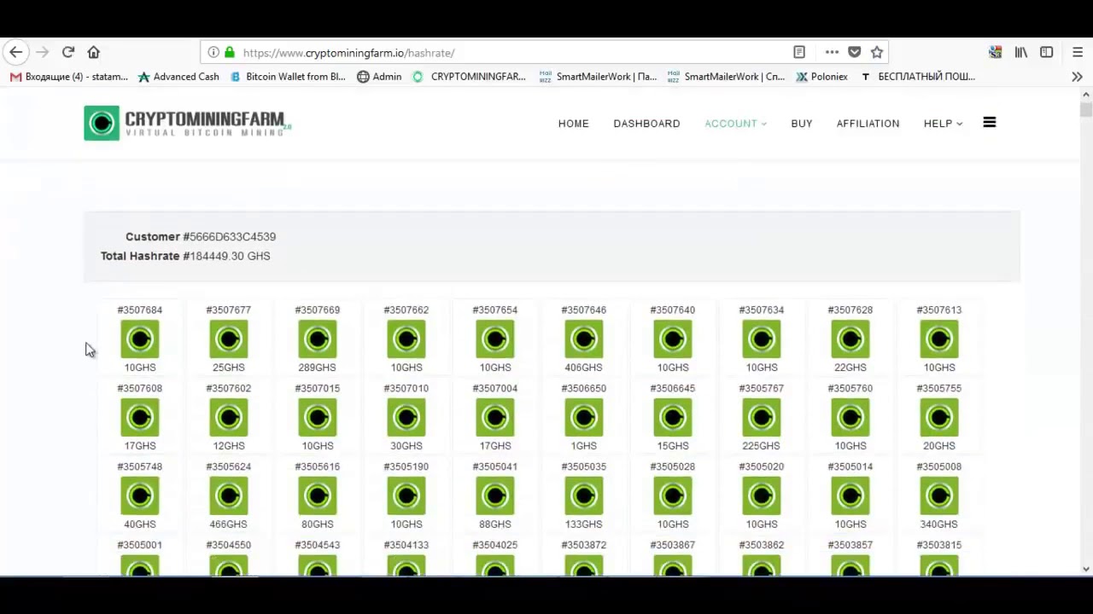Select miner icon #3505041 with 88GHS
The width and height of the screenshot is (1093, 614).
[495, 495]
